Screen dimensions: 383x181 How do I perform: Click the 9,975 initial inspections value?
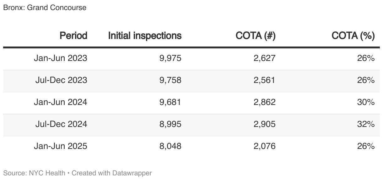coord(170,58)
